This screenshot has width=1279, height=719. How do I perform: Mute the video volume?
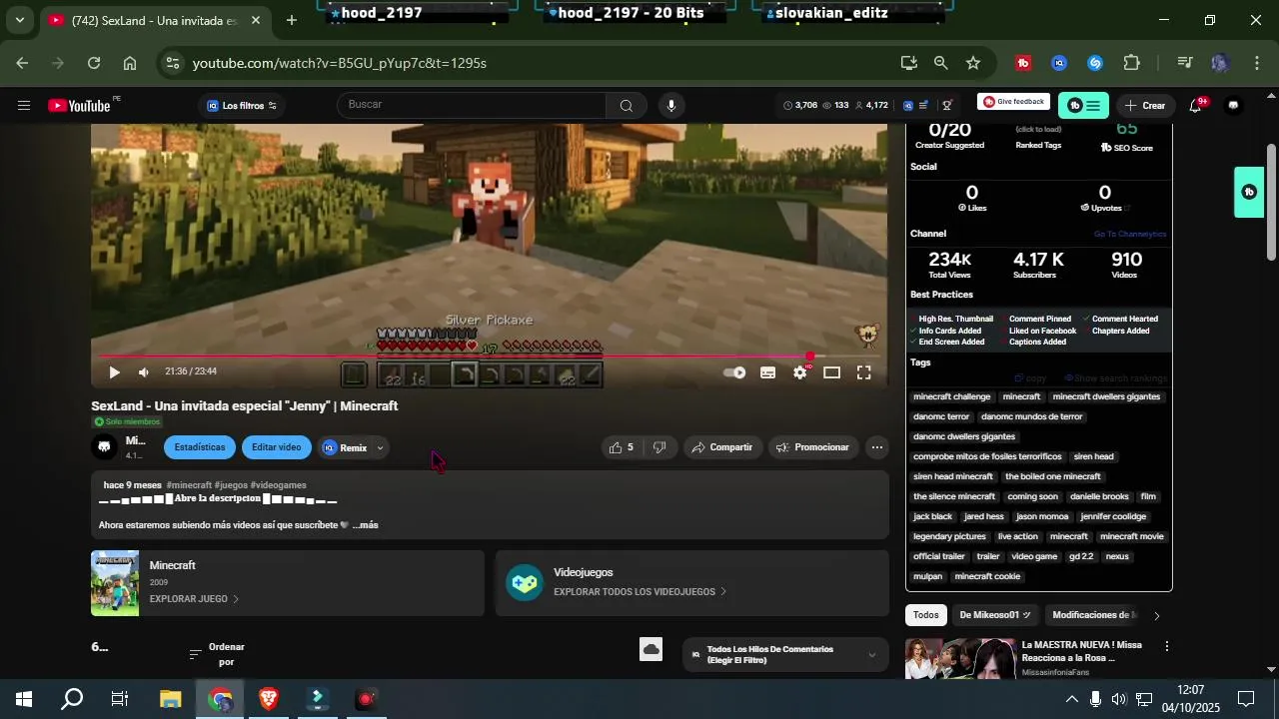(x=144, y=372)
